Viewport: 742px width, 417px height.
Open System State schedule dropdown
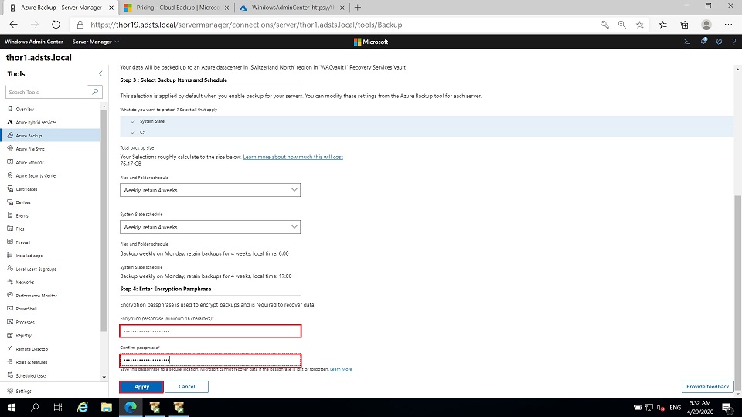[210, 227]
